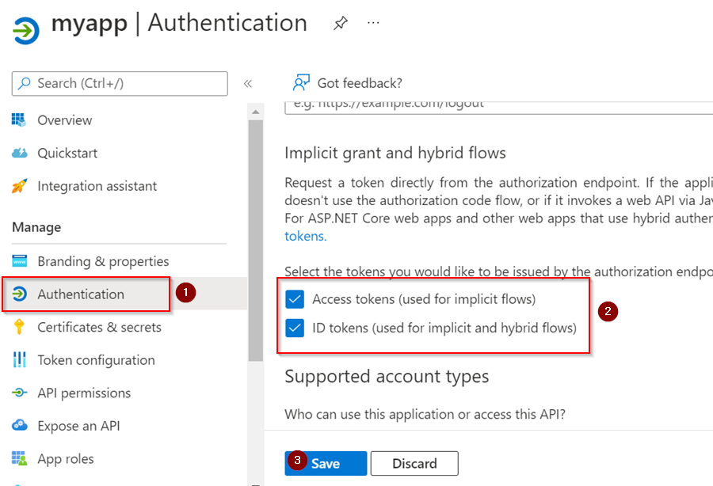This screenshot has width=713, height=486.
Task: Uncheck Access tokens checkbox
Action: 295,299
